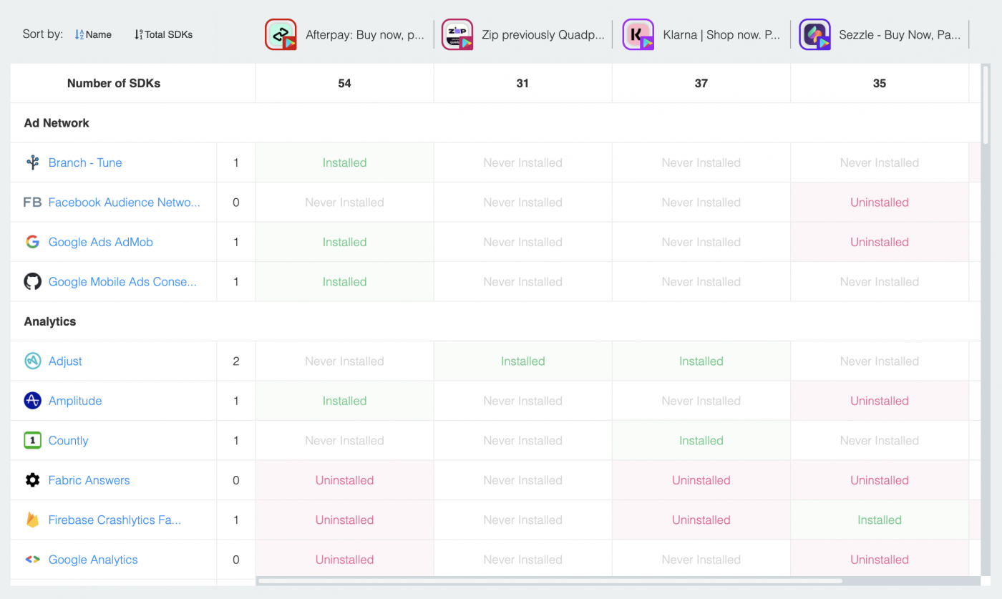The height and width of the screenshot is (599, 1002).
Task: Click the horizontal scrollbar below the table
Action: (550, 580)
